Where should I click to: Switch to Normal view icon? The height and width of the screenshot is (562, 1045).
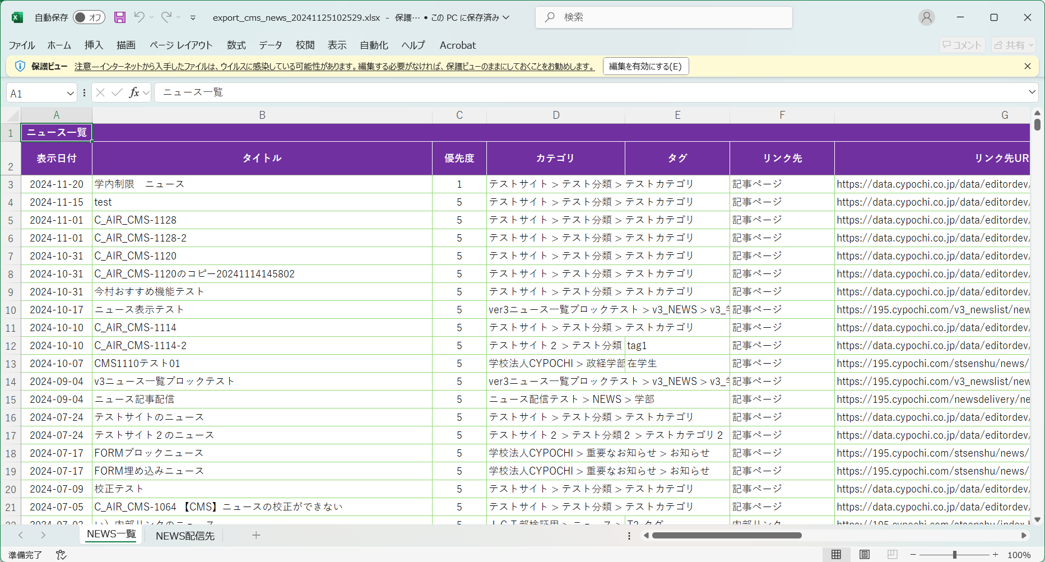[836, 554]
